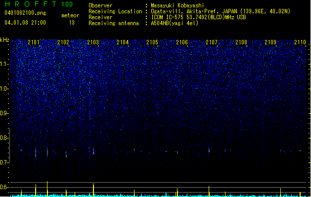Select observer name Masayuki Kobayashi

click(178, 5)
